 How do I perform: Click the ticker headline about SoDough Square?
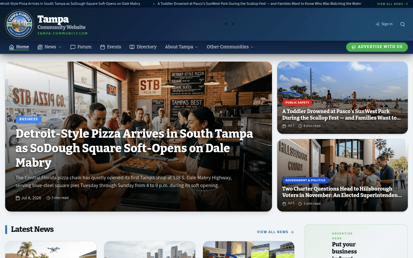coord(70,4)
